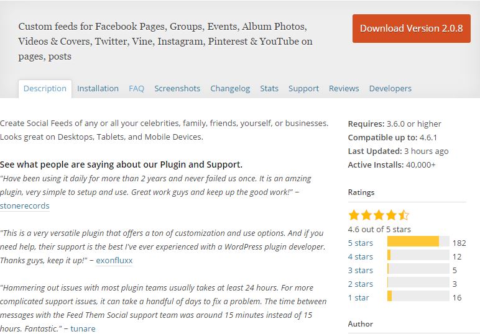Visit the exonfluxx reviewer link

[x=114, y=260]
